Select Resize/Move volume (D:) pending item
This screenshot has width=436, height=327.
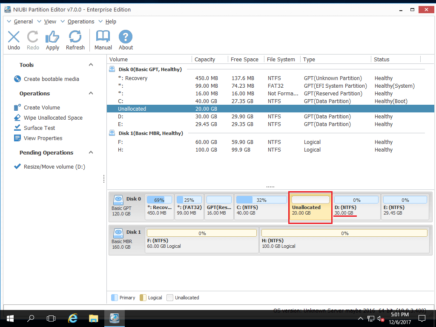tap(54, 166)
